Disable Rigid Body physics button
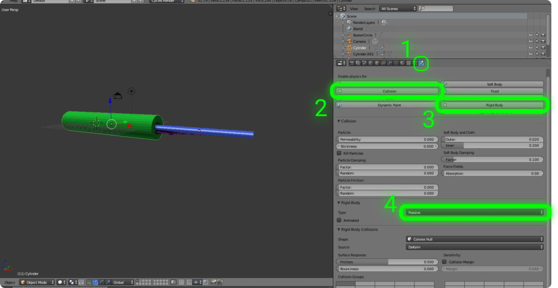 click(492, 105)
